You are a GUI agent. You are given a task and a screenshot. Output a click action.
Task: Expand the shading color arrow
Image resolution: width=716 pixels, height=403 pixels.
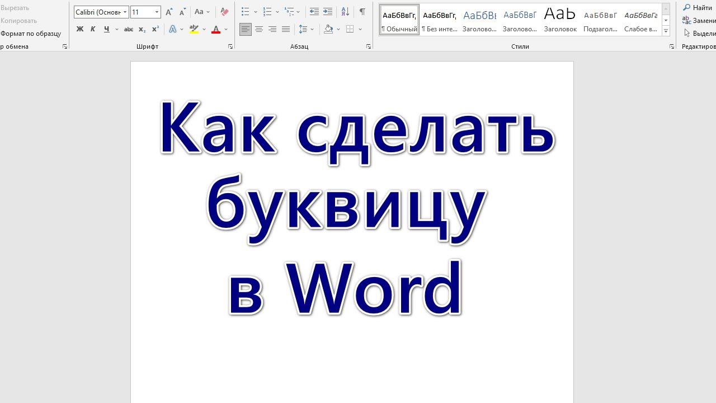(x=338, y=29)
